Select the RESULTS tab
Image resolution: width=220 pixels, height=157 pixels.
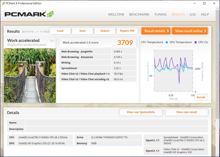pyautogui.click(x=178, y=14)
